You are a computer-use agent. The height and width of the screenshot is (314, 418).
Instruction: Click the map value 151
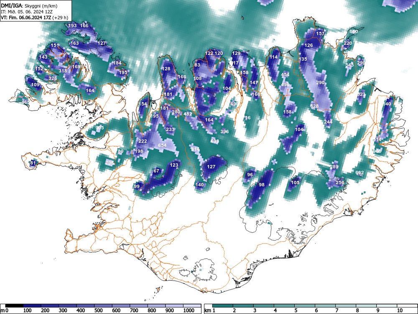(x=55, y=45)
